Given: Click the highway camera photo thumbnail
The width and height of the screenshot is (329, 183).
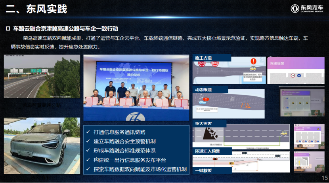Looking at the screenshot, I should coord(42,76).
